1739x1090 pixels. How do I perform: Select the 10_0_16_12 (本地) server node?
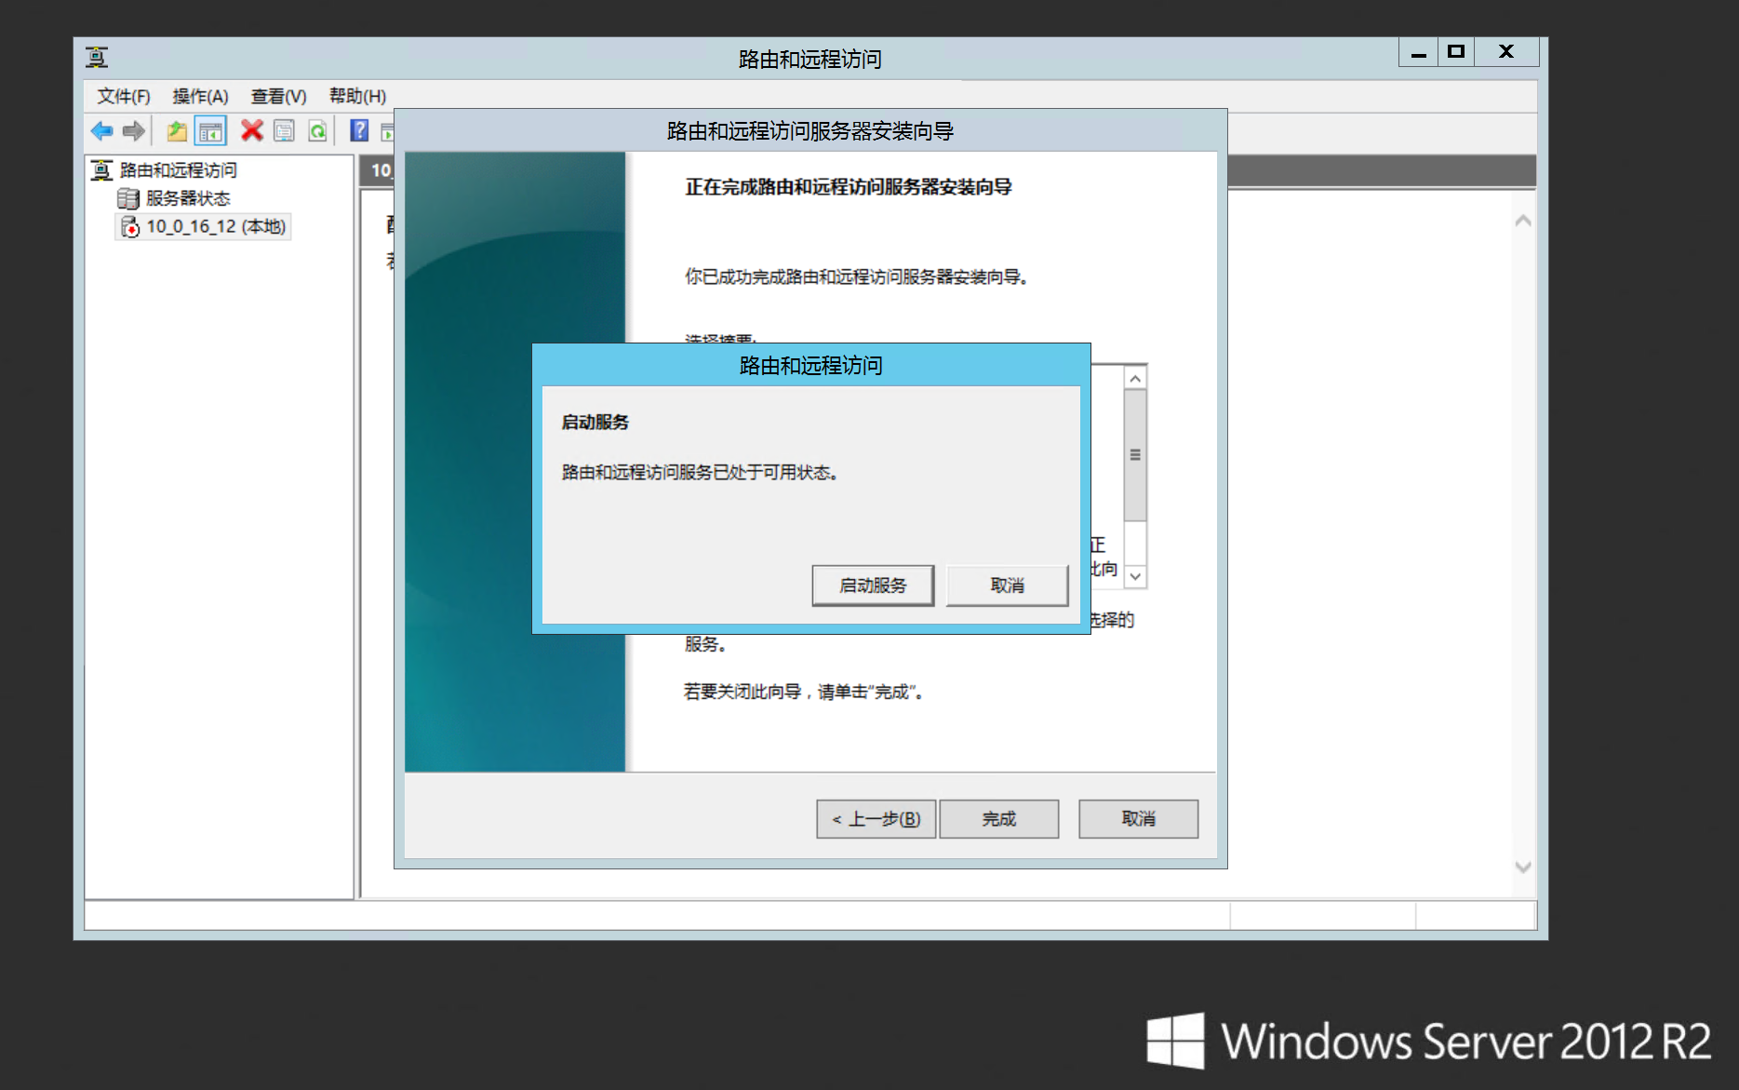click(215, 226)
